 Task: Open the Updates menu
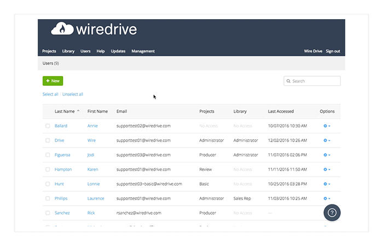coord(118,51)
